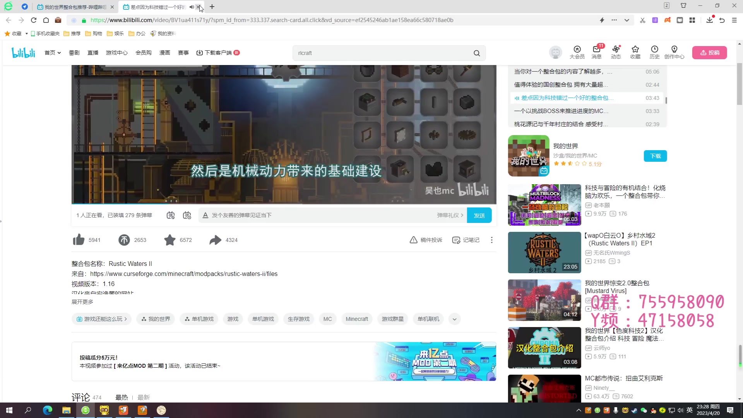Expand 弹幕礼仪 chevron

click(x=462, y=215)
